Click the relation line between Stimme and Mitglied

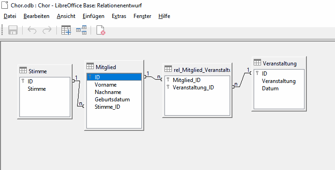click(x=79, y=94)
